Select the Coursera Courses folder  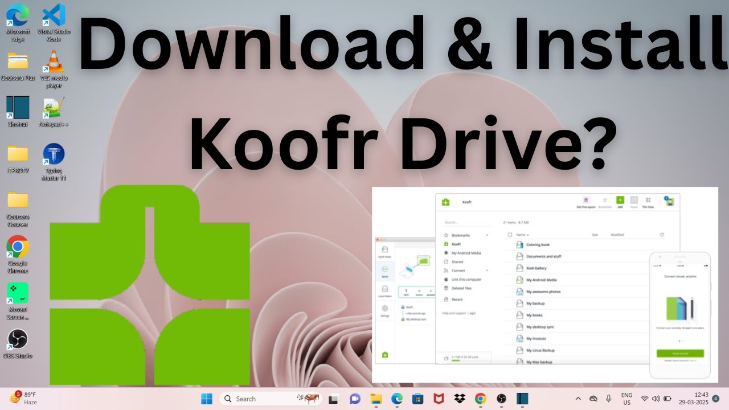(18, 208)
